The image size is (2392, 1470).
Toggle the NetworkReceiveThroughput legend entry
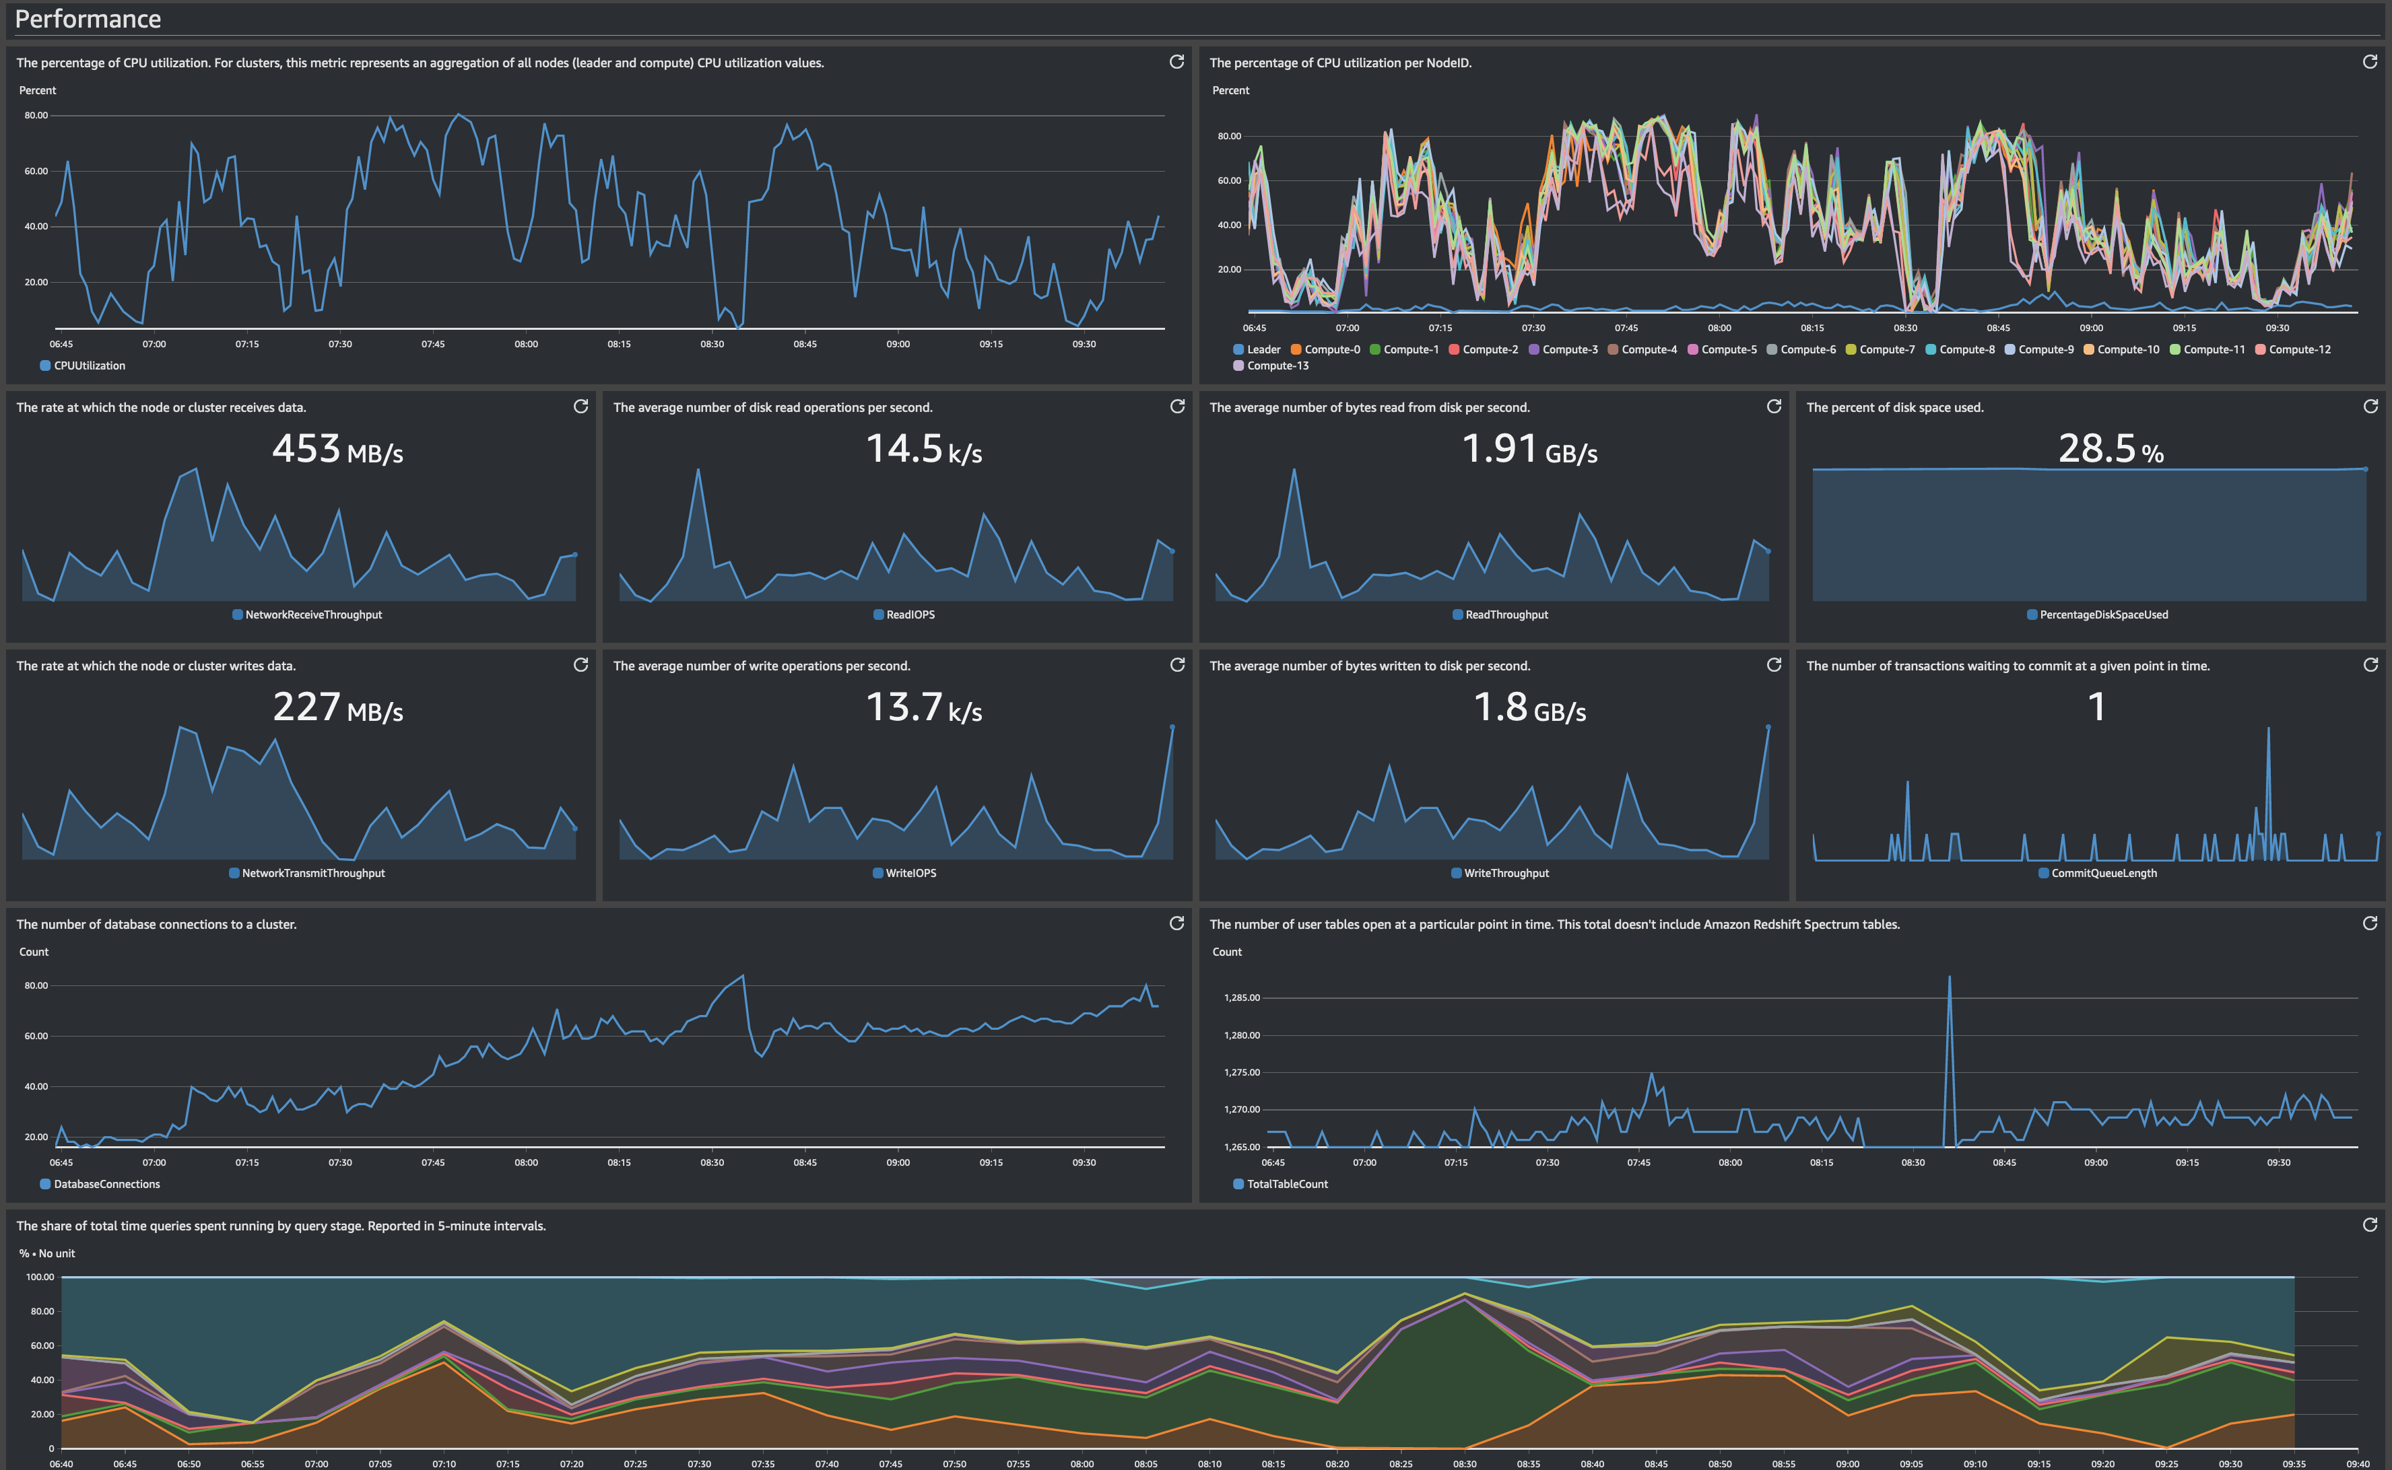coord(306,615)
